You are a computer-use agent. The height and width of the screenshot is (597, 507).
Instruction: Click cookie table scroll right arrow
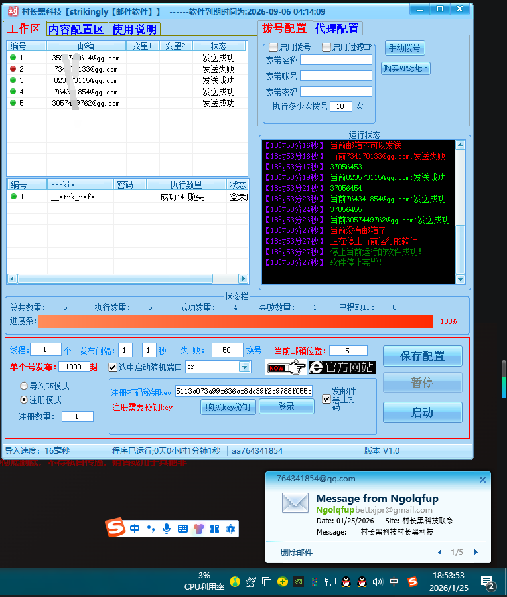tap(244, 279)
